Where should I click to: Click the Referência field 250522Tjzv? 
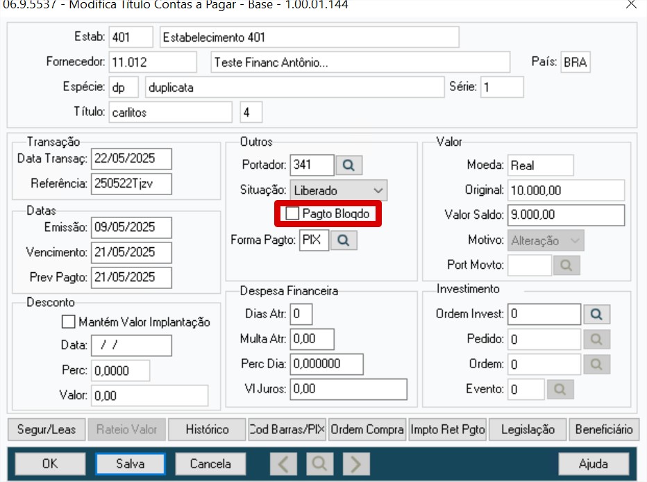[131, 183]
